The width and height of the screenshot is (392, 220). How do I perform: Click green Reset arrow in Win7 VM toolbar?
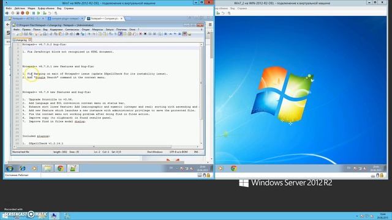click(39, 13)
